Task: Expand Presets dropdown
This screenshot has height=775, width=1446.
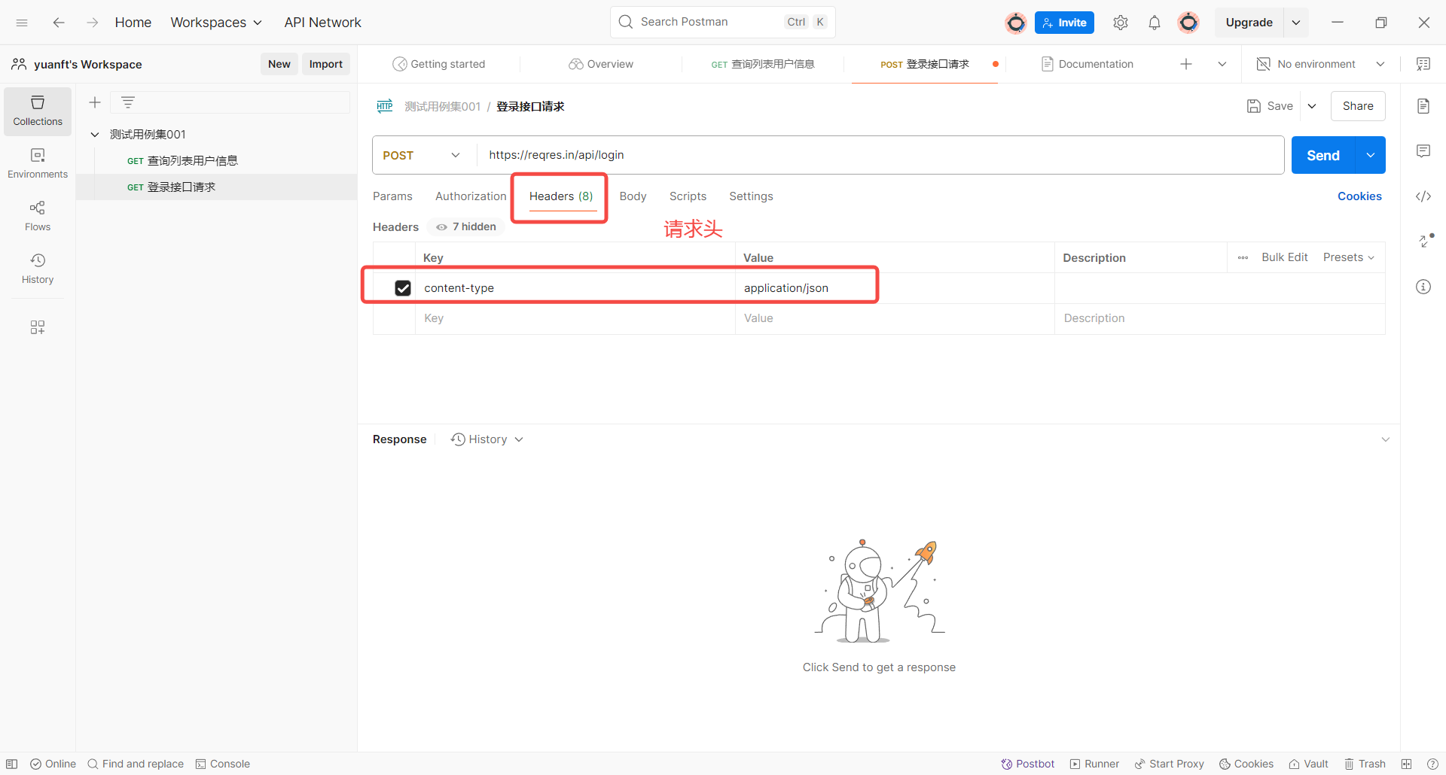Action: click(1349, 257)
